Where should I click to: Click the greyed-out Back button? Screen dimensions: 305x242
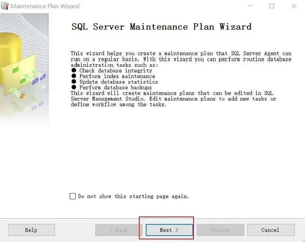[x=119, y=230]
